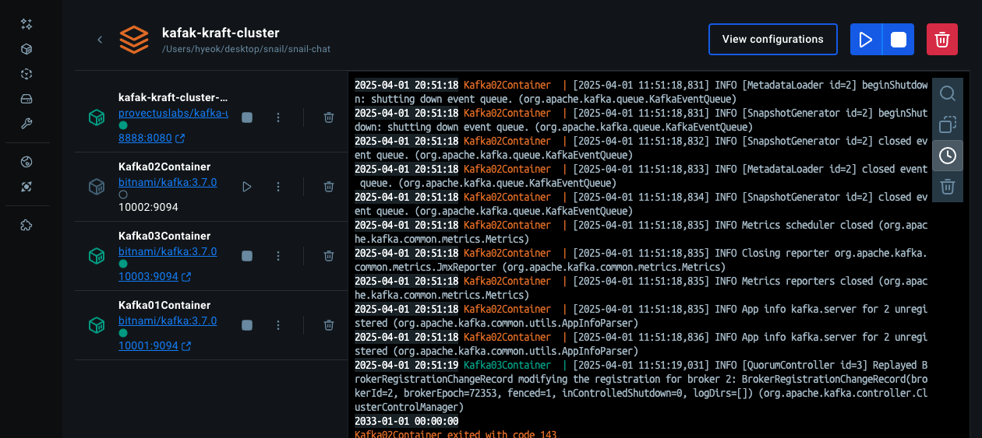982x438 pixels.
Task: Click port text 10002:9094
Action: [x=148, y=207]
